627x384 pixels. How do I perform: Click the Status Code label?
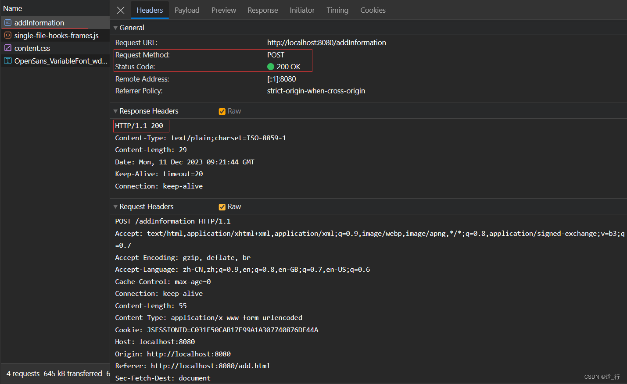coord(135,67)
